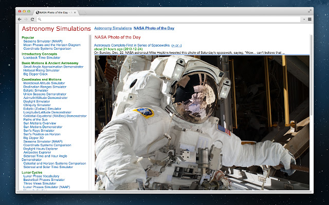Click the browser forward arrow

coord(26,19)
